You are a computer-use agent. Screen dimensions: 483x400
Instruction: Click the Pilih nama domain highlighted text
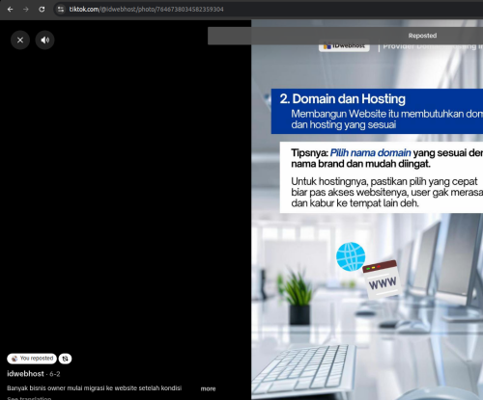pos(371,152)
